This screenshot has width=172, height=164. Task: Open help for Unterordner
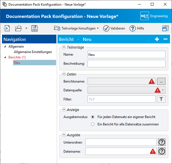point(162,142)
